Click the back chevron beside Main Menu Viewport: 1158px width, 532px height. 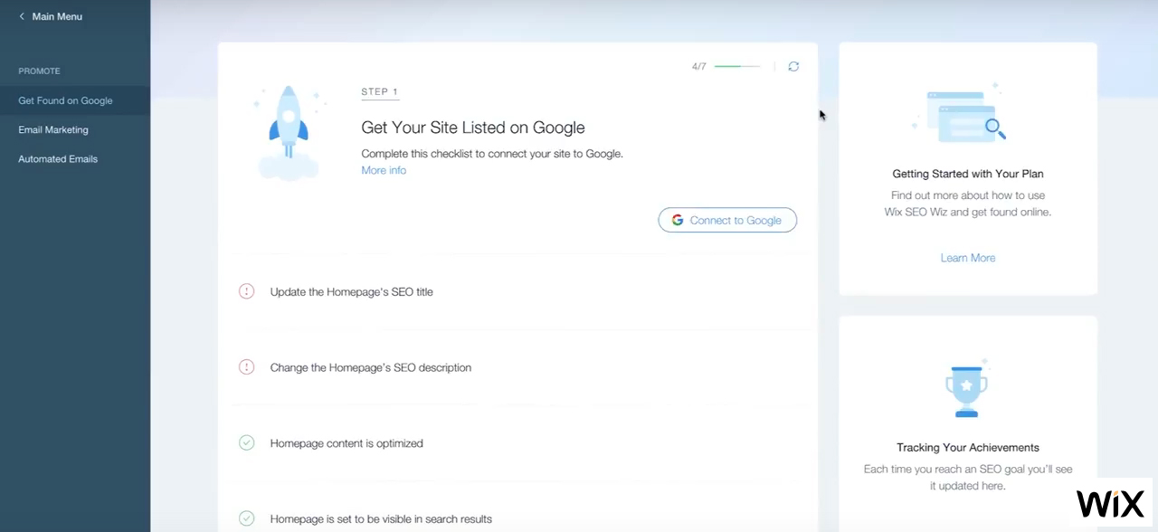click(x=22, y=16)
